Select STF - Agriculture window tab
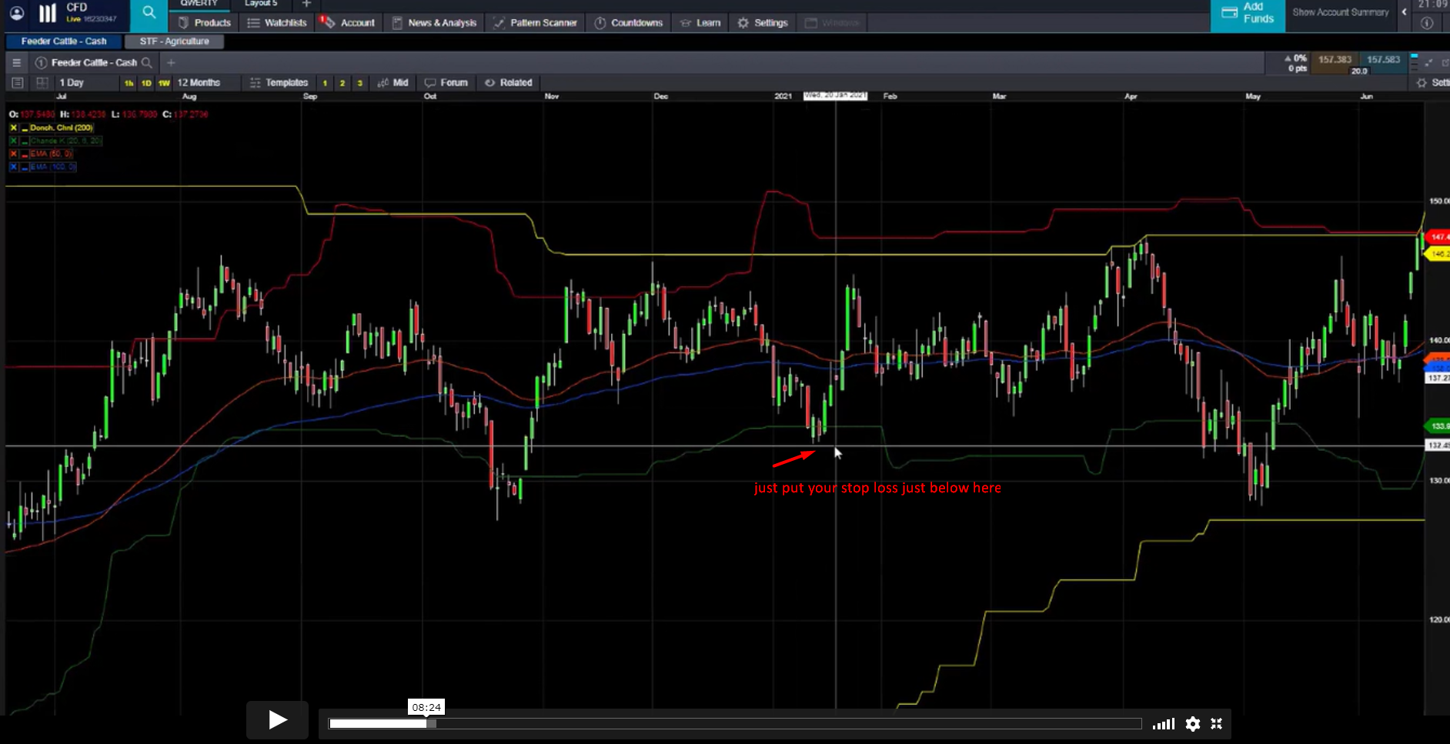Viewport: 1450px width, 744px height. [x=175, y=42]
